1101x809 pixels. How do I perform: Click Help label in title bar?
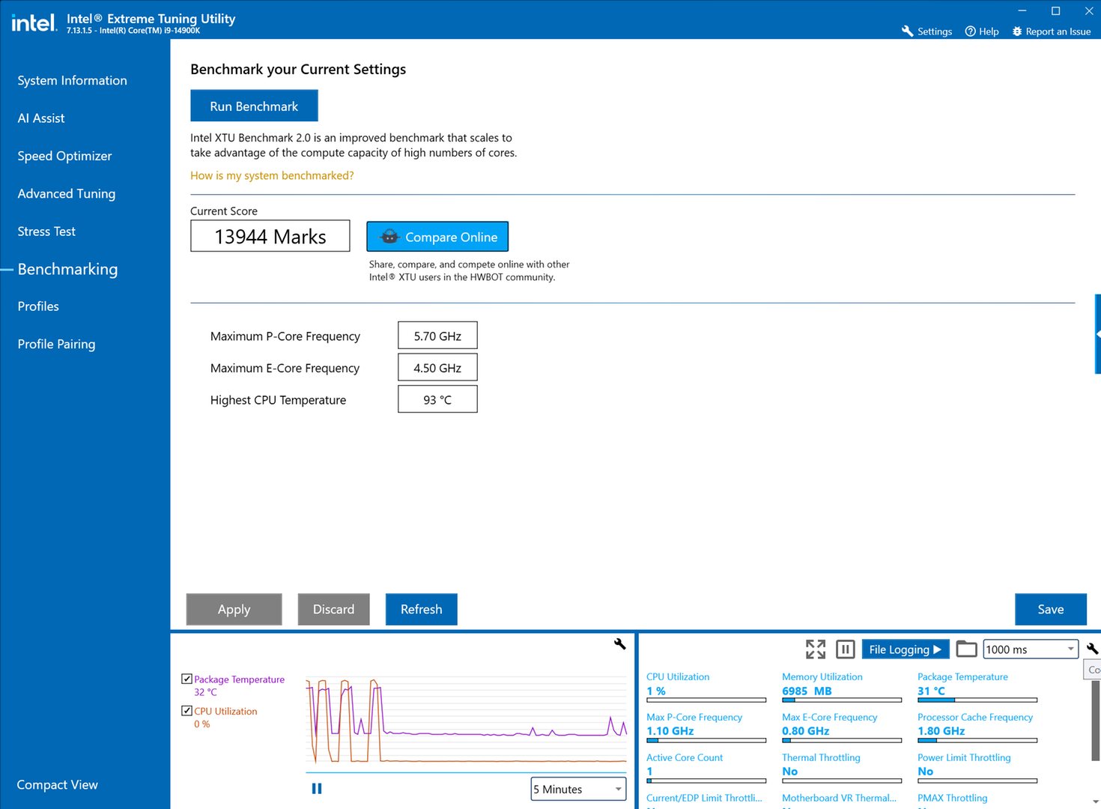point(989,31)
